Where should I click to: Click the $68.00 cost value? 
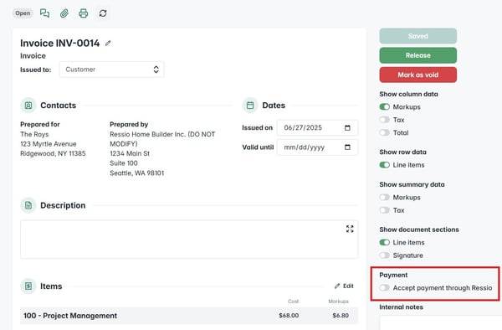pyautogui.click(x=289, y=316)
